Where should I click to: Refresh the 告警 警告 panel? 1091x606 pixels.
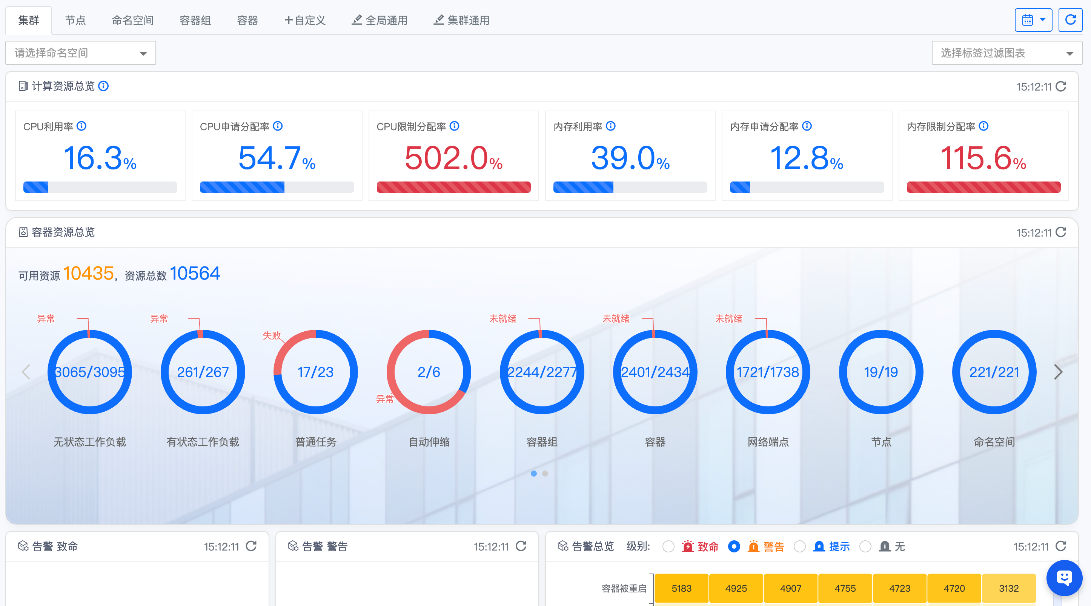(x=521, y=546)
